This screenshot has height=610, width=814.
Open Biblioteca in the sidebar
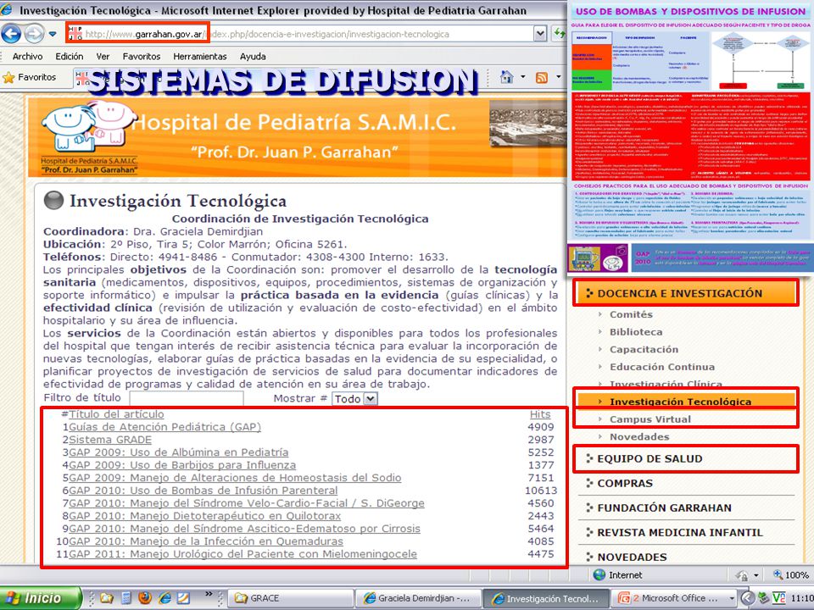[636, 332]
